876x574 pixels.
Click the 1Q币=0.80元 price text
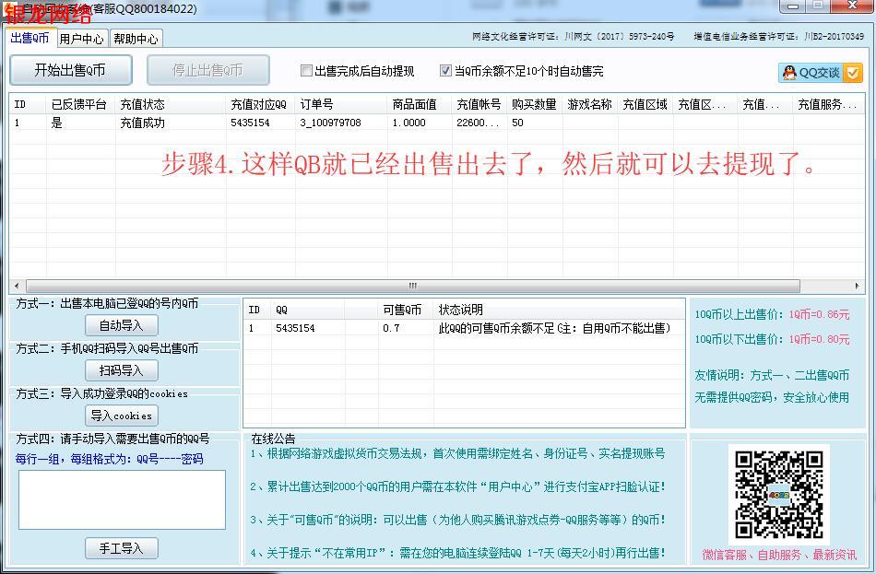click(819, 339)
